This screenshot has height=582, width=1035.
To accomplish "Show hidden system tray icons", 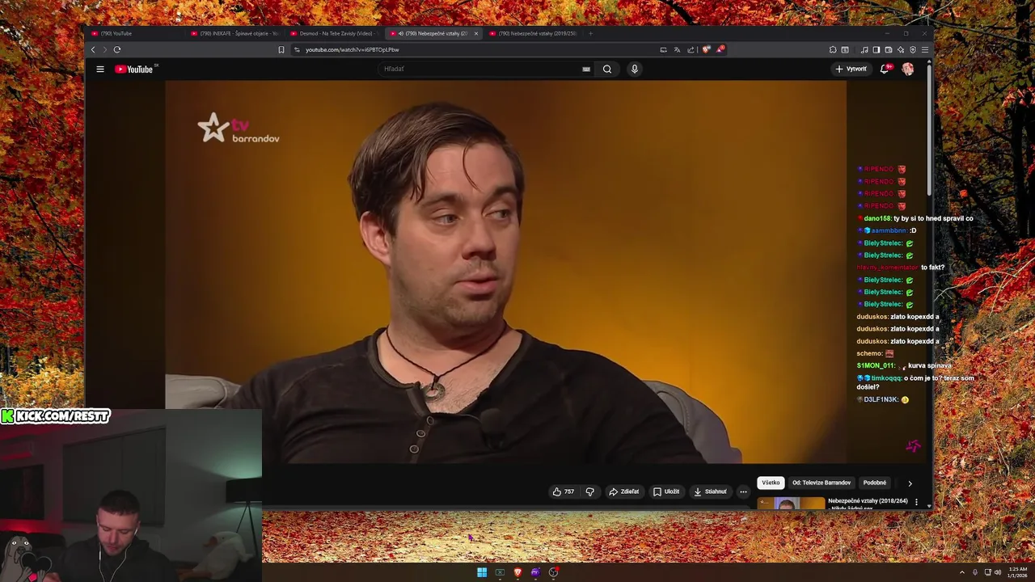I will (x=962, y=572).
